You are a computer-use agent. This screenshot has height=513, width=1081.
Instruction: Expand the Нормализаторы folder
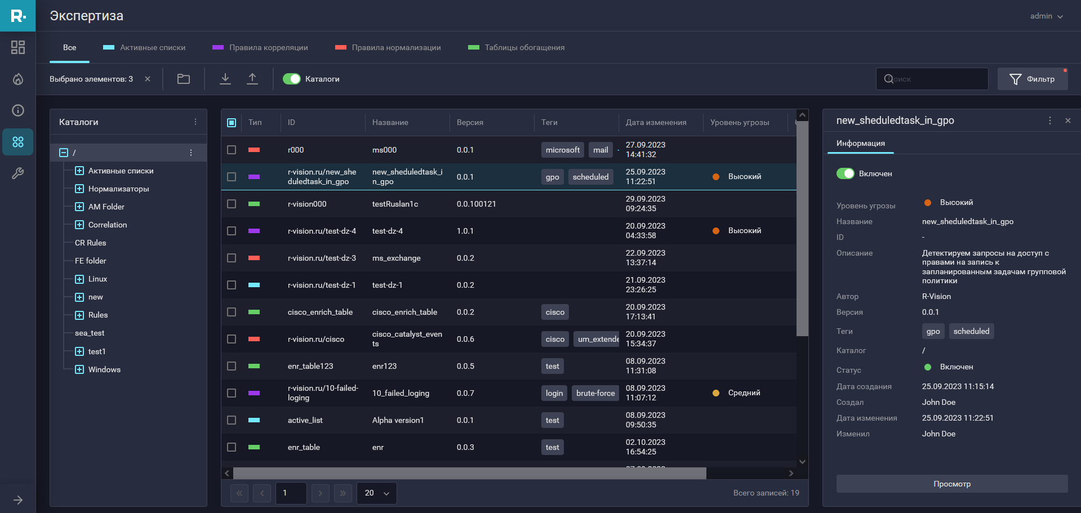click(79, 189)
